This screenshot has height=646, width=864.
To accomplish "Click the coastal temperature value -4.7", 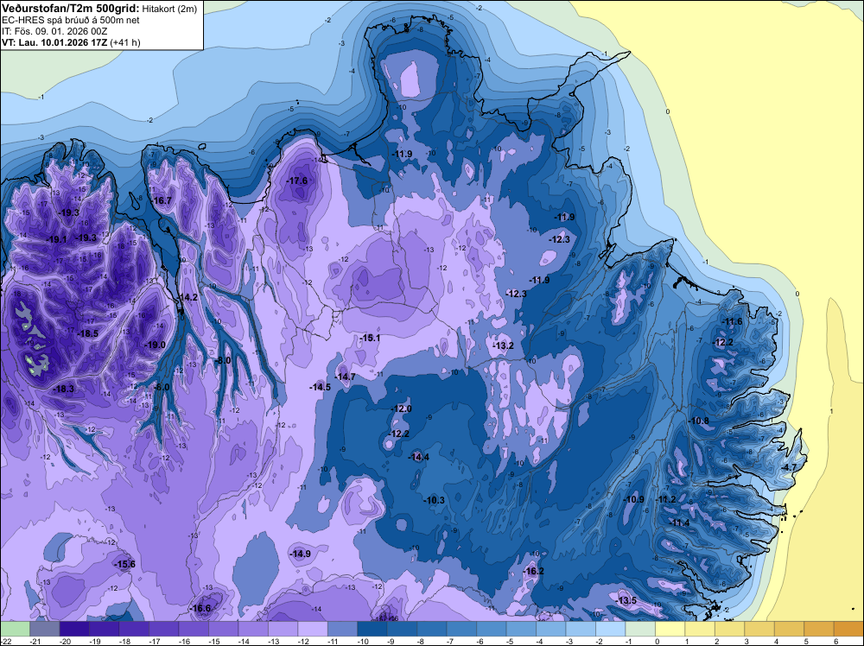I will coord(789,467).
